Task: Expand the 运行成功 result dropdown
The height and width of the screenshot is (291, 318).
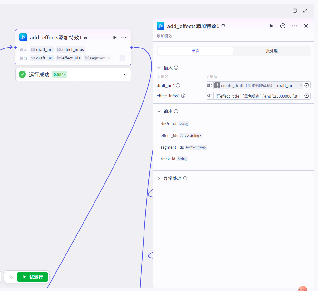Action: point(125,75)
